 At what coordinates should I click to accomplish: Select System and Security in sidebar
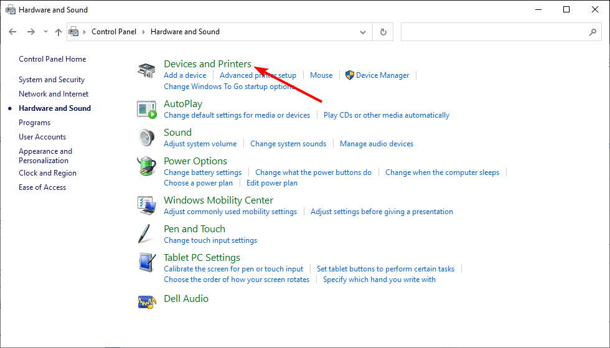pos(52,80)
